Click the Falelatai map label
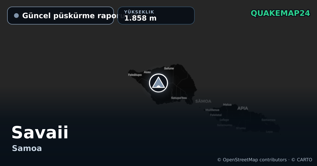The image size is (317, 166). point(216,115)
